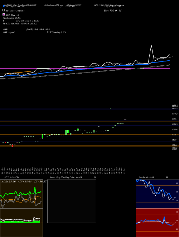Click the last date label '11 Dec' on time axis

[x=125, y=171]
